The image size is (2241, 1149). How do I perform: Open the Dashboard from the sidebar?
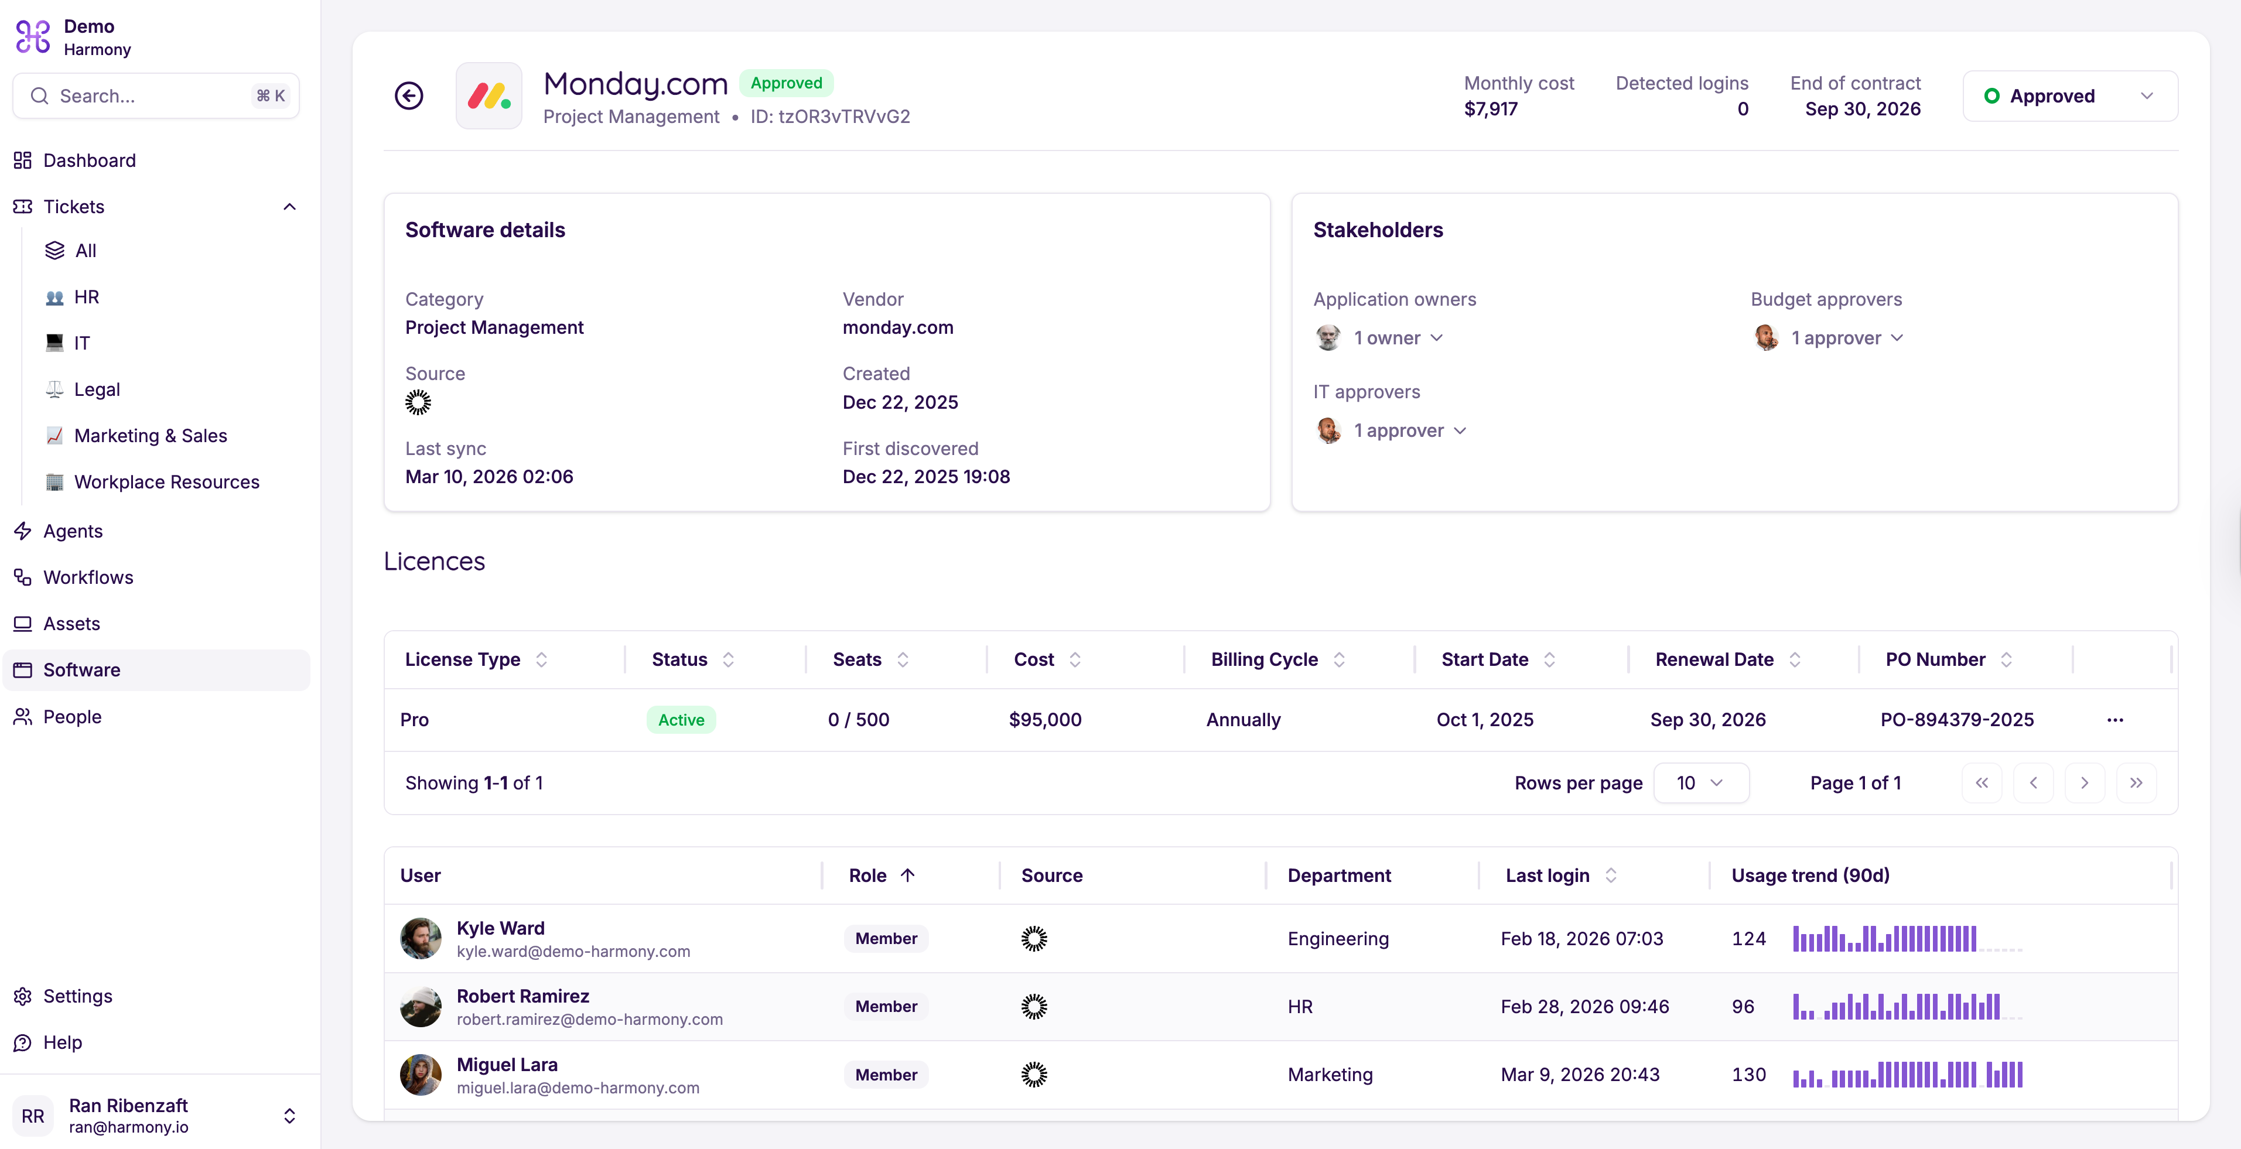click(90, 160)
